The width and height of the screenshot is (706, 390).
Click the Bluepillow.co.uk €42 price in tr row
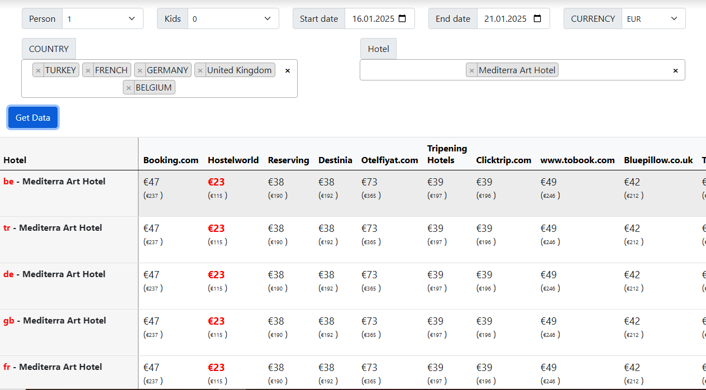point(632,229)
